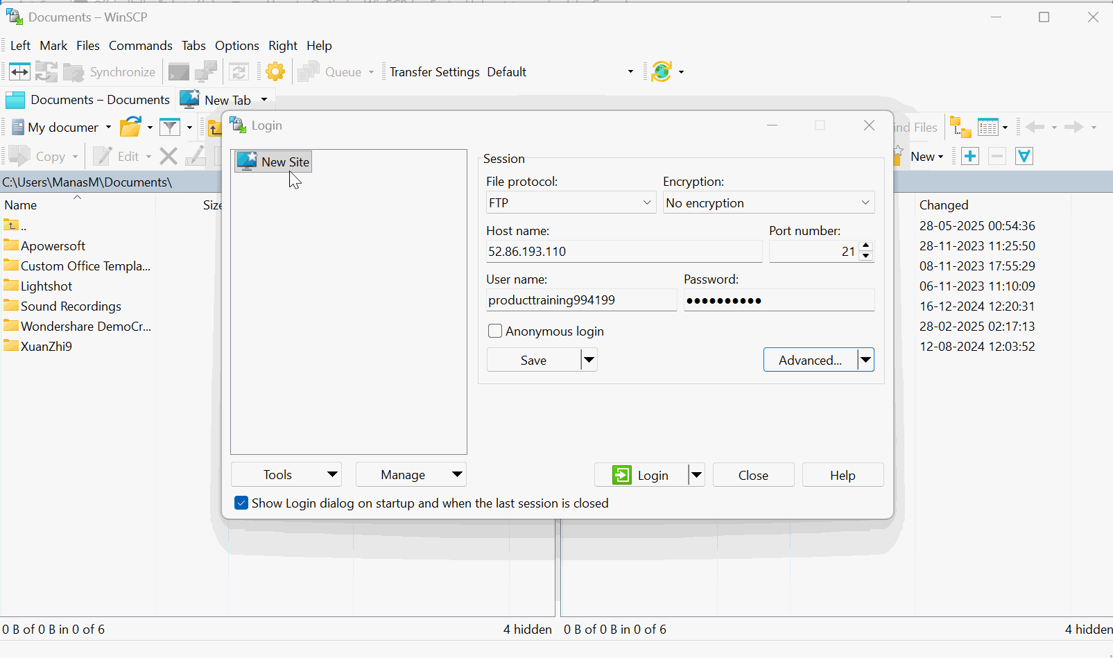Open the Commands menu
Screen dimensions: 1113x658
(x=140, y=46)
